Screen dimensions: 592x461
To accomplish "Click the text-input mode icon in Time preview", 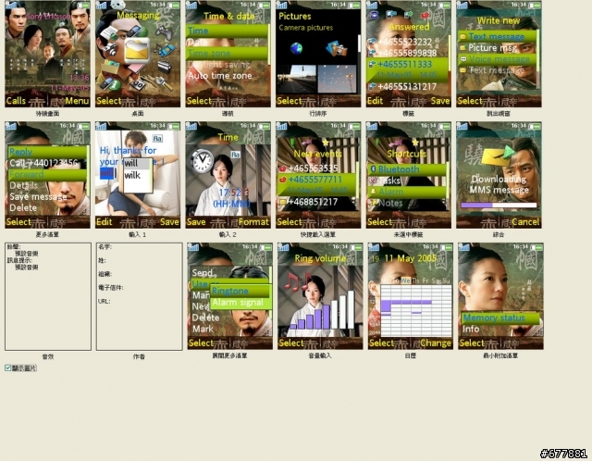I will point(235,155).
